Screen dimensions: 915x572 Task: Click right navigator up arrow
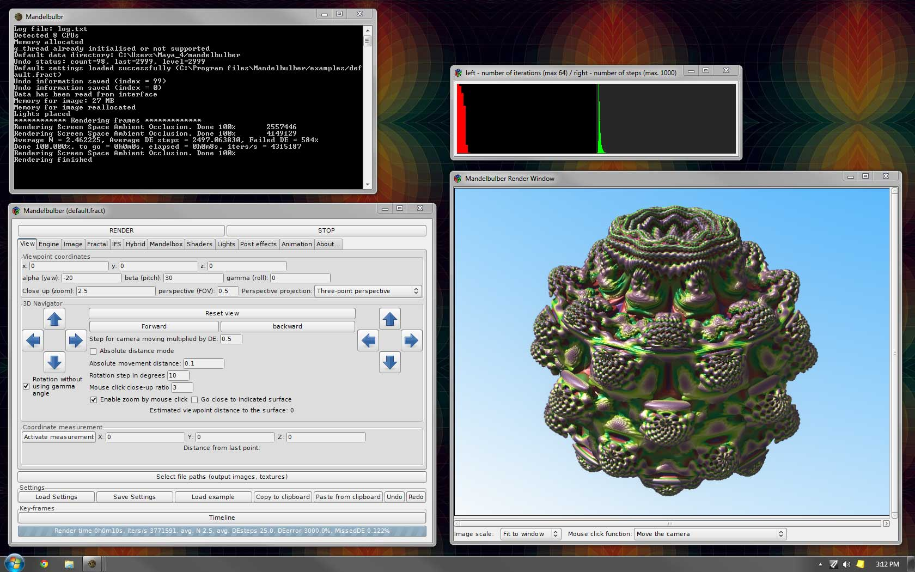(x=389, y=319)
